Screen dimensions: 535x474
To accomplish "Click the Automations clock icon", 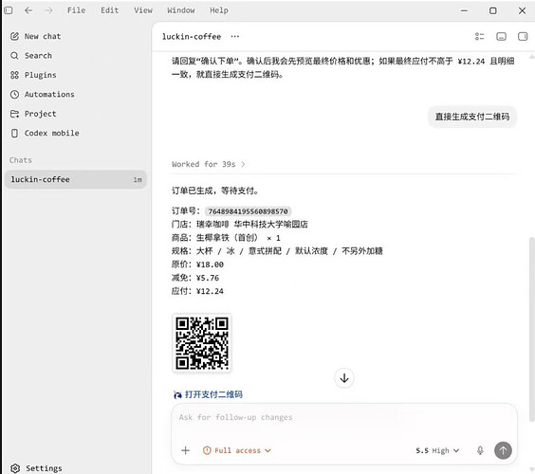I will point(14,95).
